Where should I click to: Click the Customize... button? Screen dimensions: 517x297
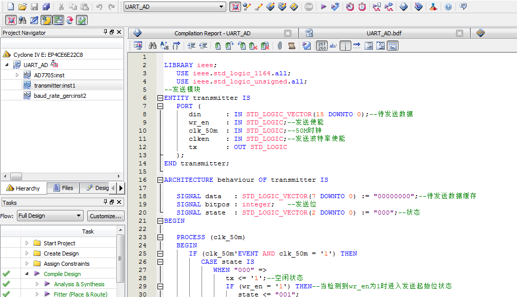106,216
